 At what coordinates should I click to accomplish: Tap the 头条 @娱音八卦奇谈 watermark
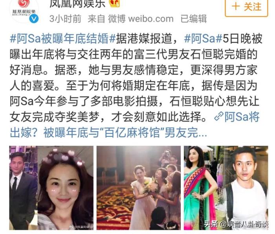(x=236, y=224)
